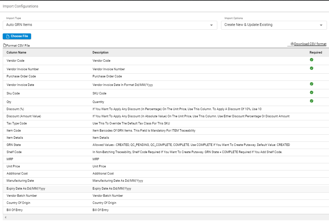Click the 'Bill Of Entry' column name cell
This screenshot has height=224, width=329.
(14, 210)
